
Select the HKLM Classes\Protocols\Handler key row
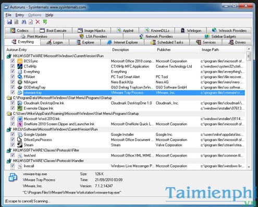[126, 161]
